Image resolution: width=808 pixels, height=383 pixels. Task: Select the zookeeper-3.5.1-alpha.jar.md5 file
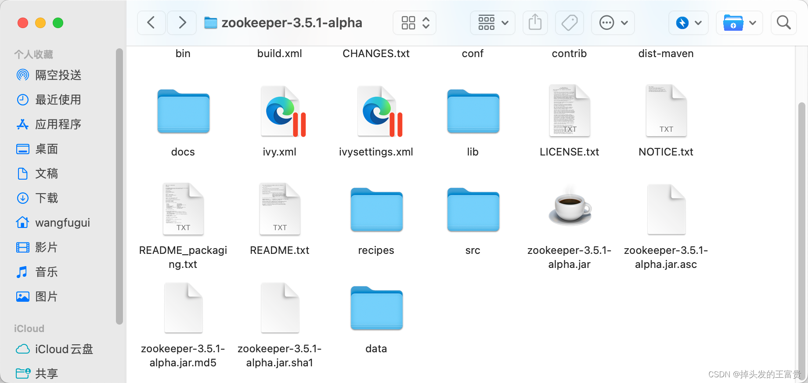pos(183,307)
